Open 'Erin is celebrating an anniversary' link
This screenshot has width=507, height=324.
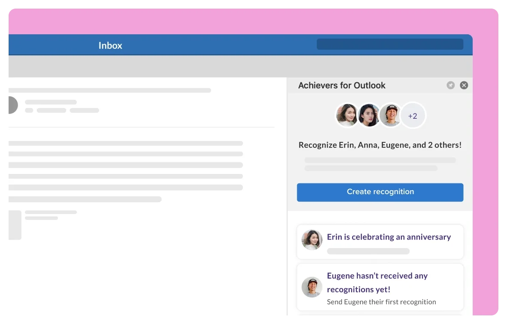[389, 237]
